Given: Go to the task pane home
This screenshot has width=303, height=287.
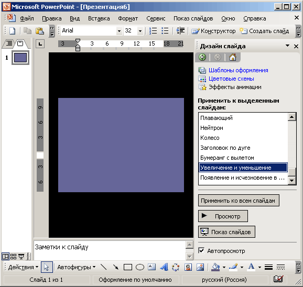Looking at the screenshot, I should 233,57.
